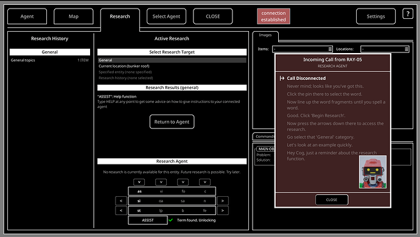420x237 pixels.
Task: Open the Images tab
Action: point(265,35)
